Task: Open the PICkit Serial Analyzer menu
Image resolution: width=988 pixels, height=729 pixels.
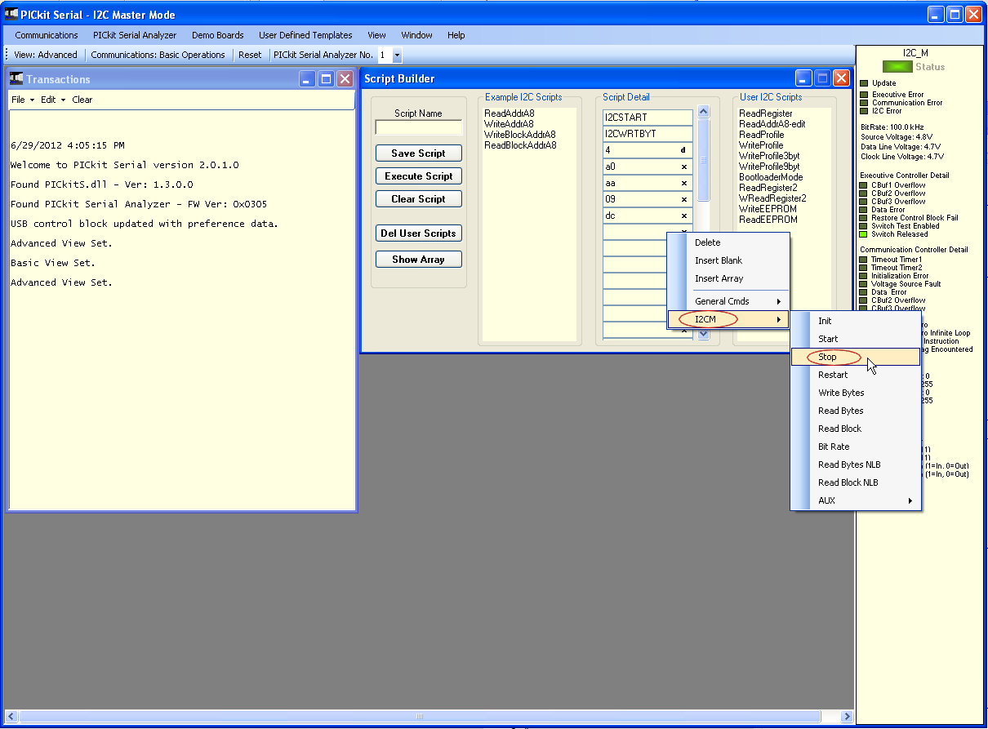Action: (135, 35)
